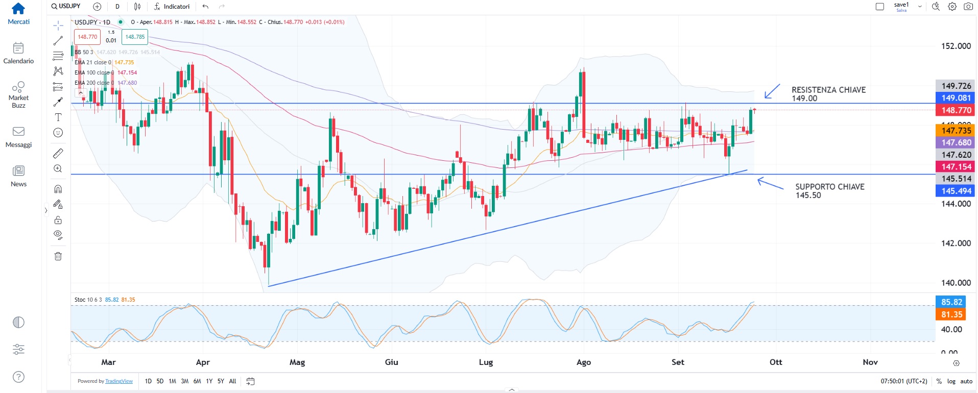Hide all drawings with the eye icon
Screen dimensions: 978x393
(x=58, y=235)
